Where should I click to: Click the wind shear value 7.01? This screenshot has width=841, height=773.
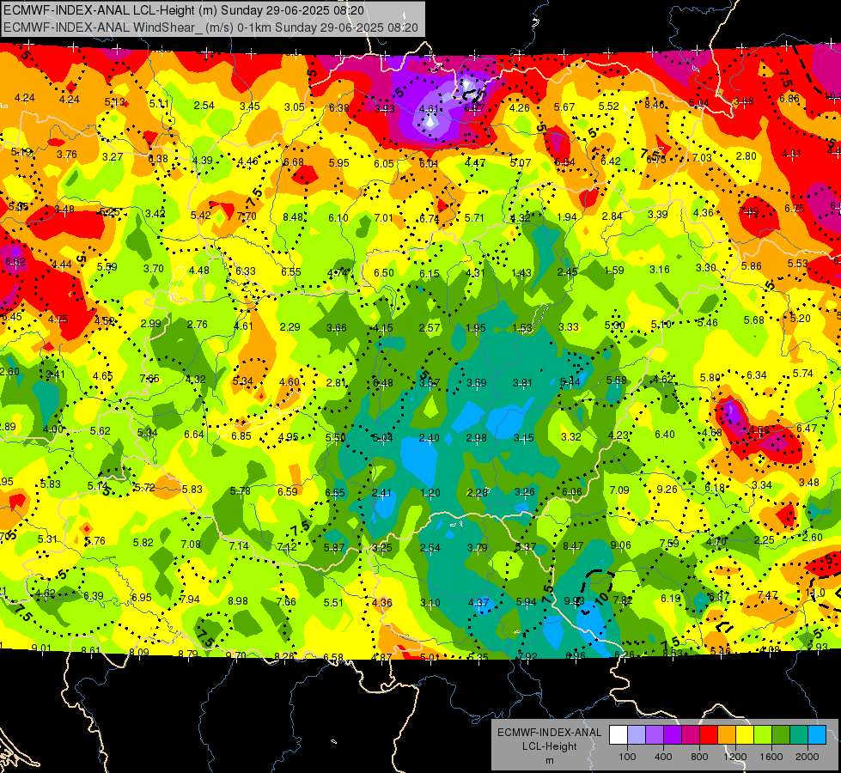384,217
